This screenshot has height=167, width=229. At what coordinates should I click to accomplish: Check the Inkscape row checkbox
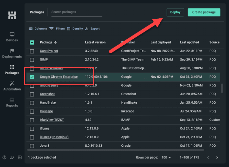click(x=32, y=112)
